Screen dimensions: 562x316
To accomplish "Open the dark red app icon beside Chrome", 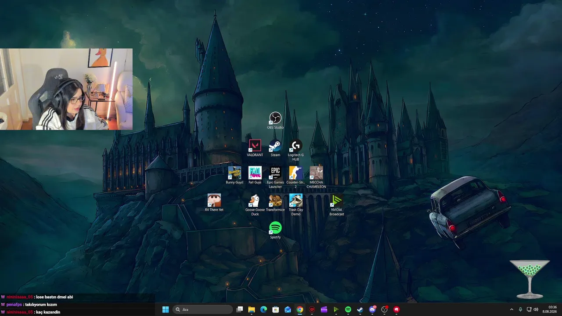I will 312,309.
